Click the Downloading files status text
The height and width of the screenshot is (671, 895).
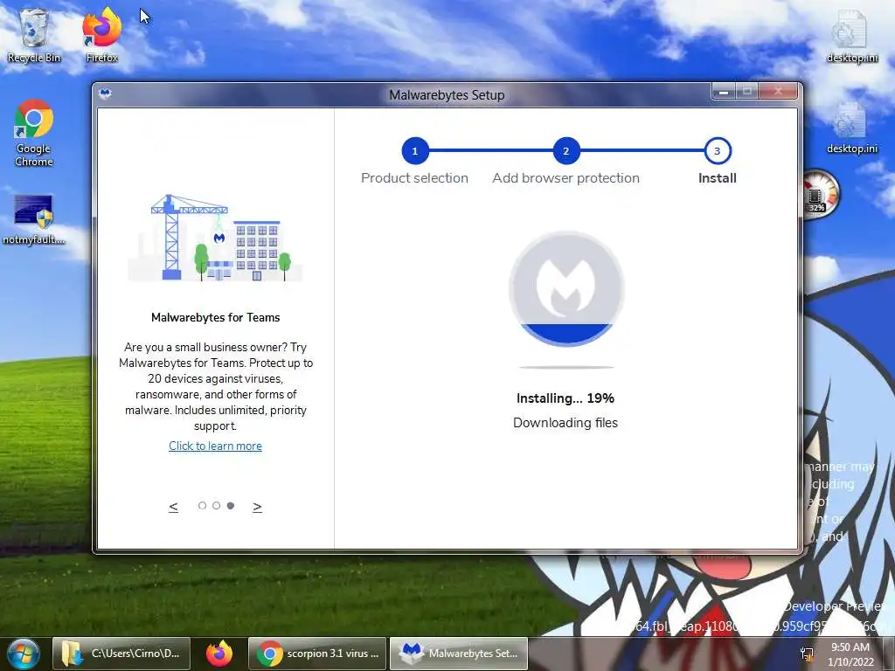565,423
